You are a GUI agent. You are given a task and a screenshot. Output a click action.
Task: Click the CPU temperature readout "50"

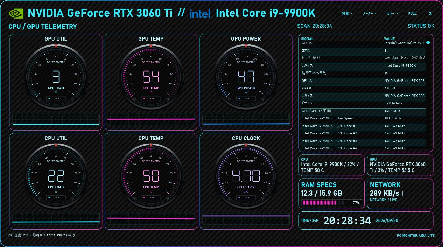pos(151,176)
